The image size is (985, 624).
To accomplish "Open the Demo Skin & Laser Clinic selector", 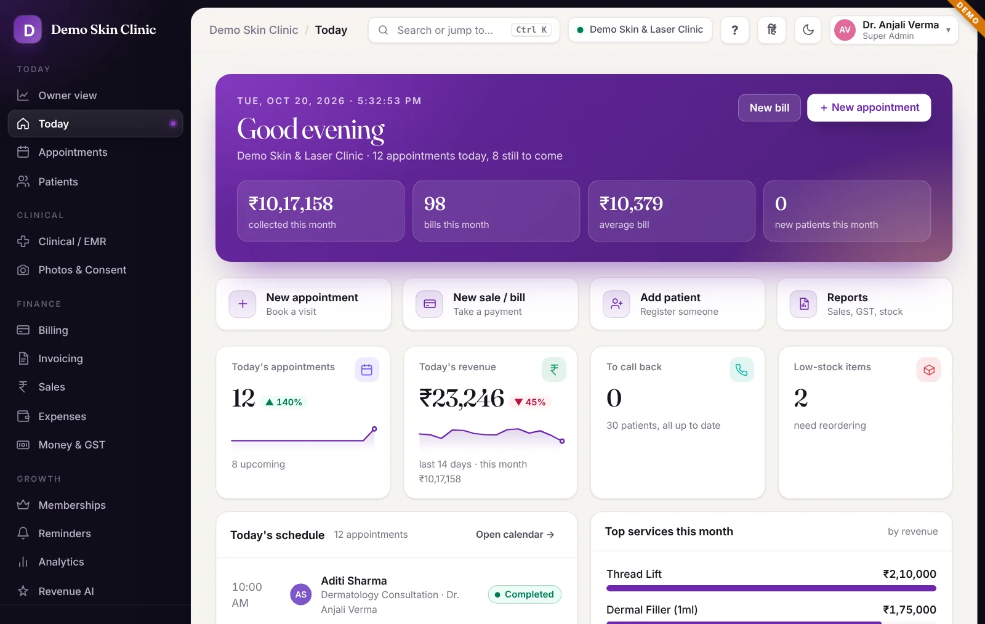I will click(x=640, y=30).
